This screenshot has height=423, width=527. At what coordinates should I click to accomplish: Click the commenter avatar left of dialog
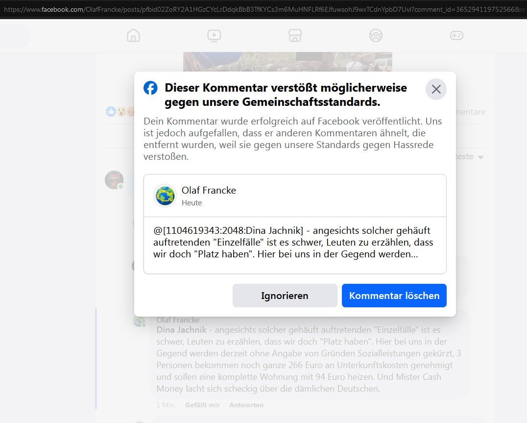[x=114, y=180]
